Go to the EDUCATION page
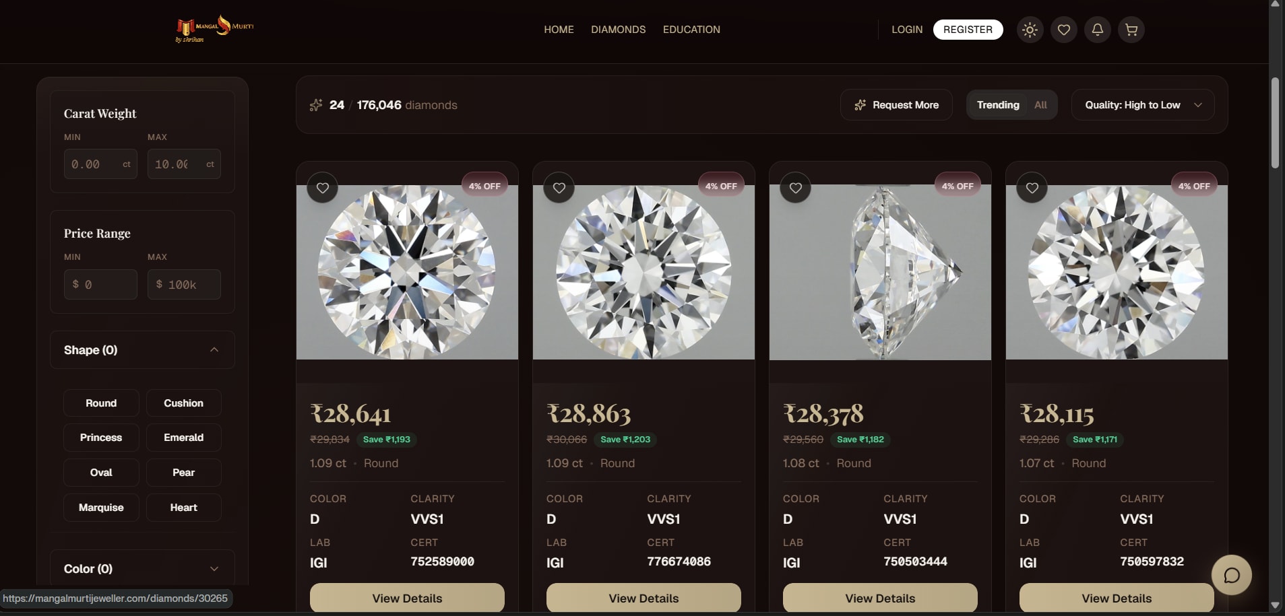Image resolution: width=1285 pixels, height=616 pixels. point(691,30)
